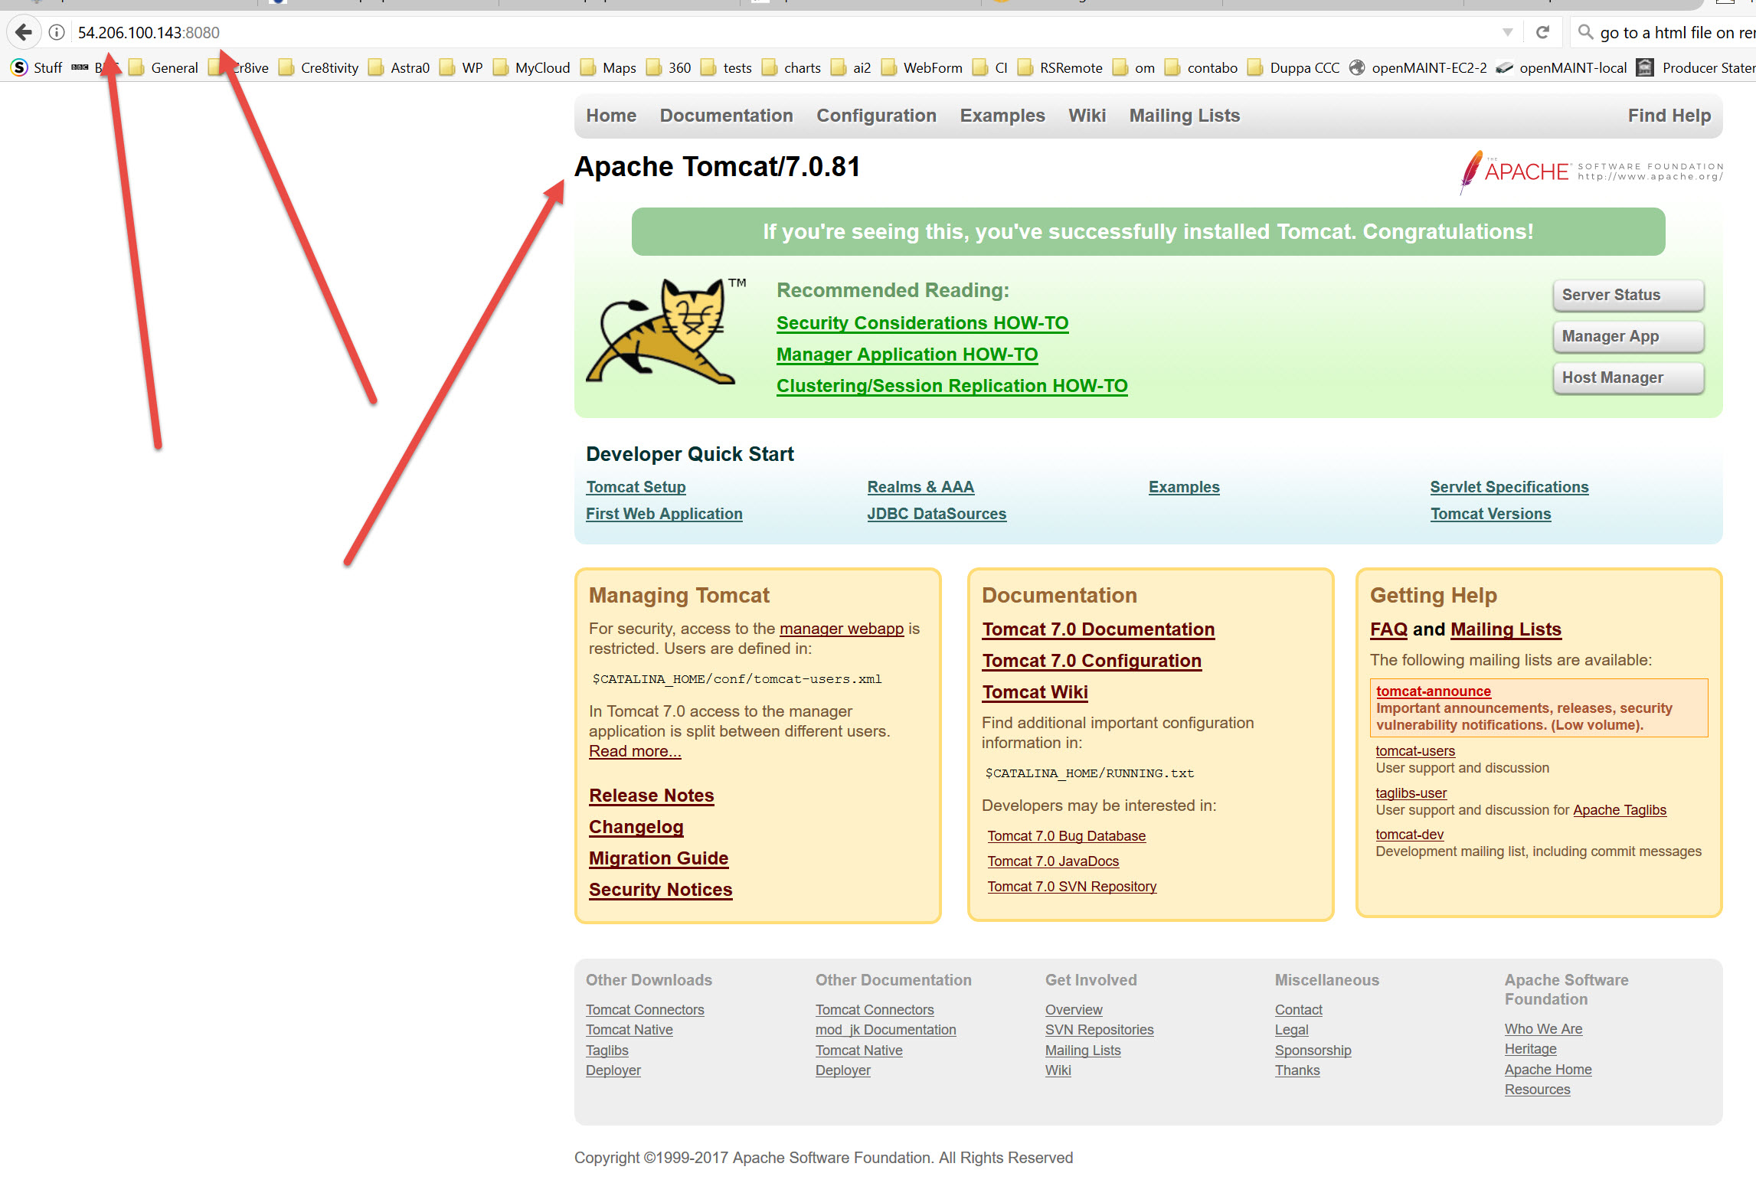Image resolution: width=1756 pixels, height=1183 pixels.
Task: Click the browser back arrow button
Action: point(24,32)
